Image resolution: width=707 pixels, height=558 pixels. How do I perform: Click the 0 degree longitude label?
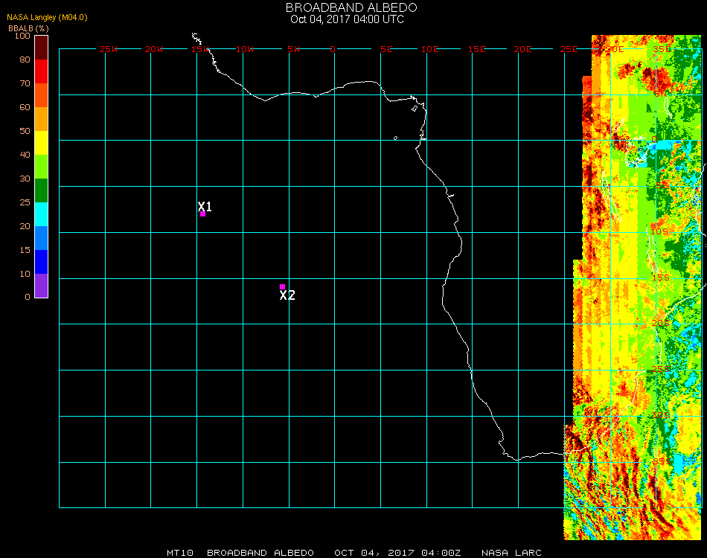pyautogui.click(x=333, y=49)
